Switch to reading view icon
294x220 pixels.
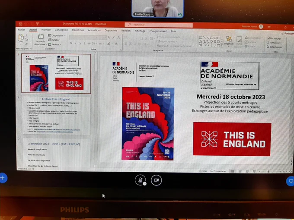click(247, 171)
